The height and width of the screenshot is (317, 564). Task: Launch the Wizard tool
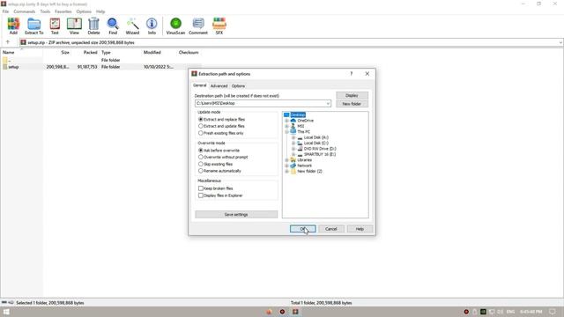pos(132,26)
